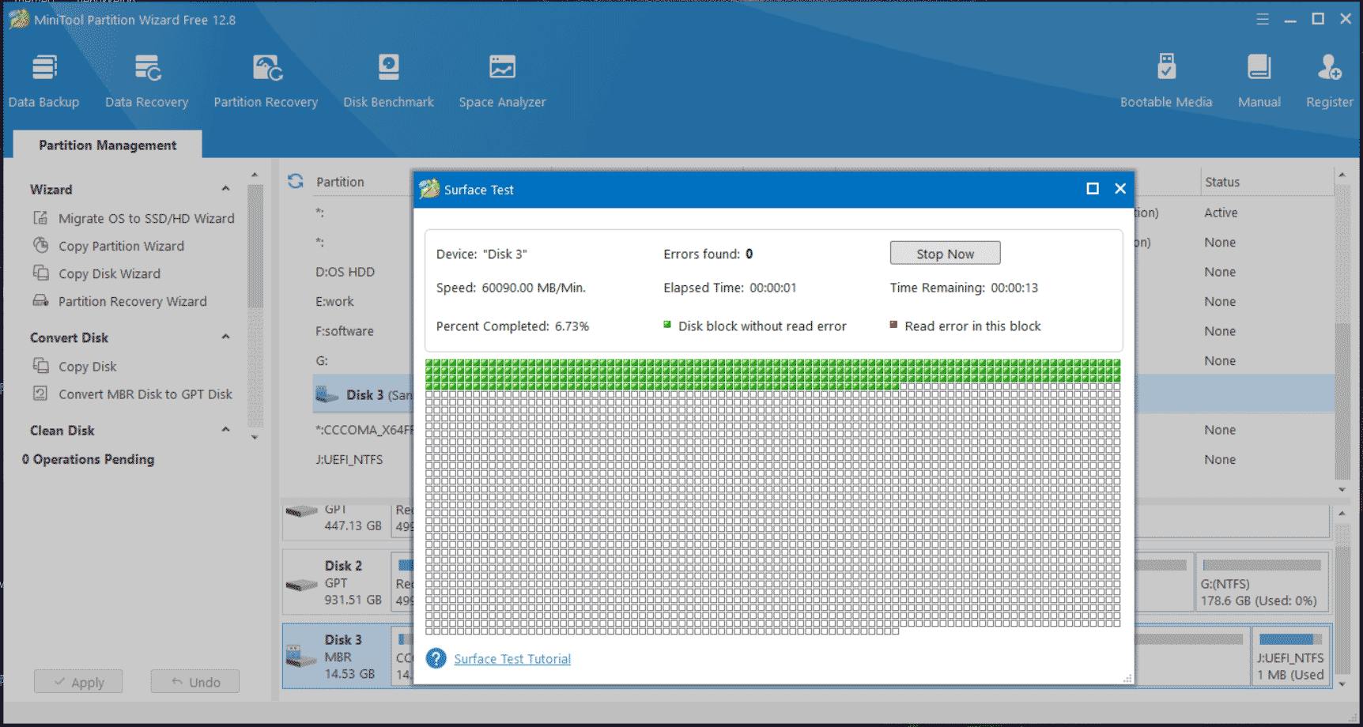Click the partition list scroll-down arrow
This screenshot has height=727, width=1363.
pyautogui.click(x=1342, y=489)
